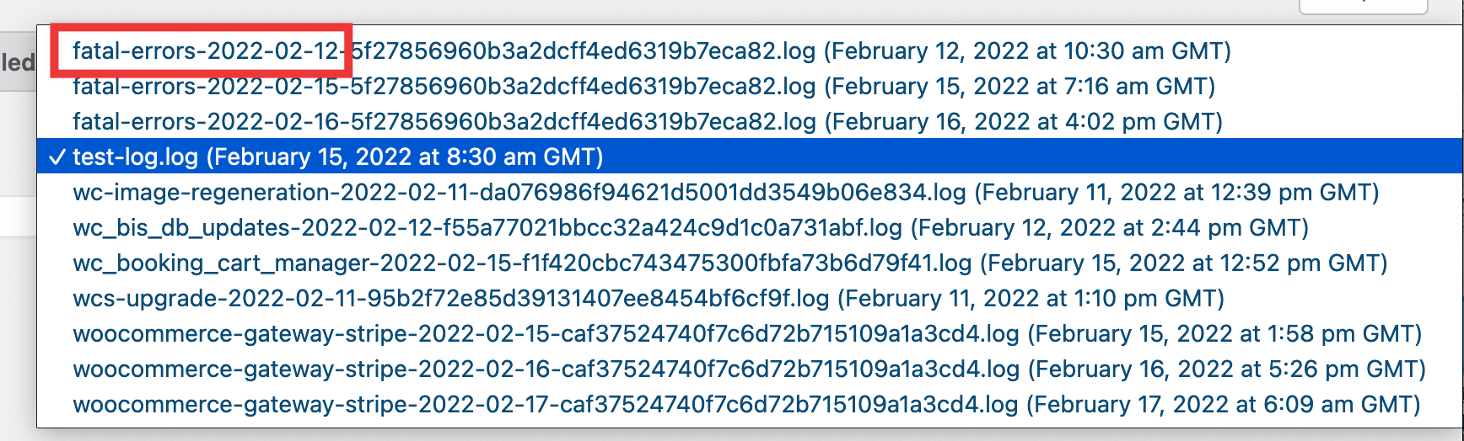Select the fatal-errors-2022-02-12 log file
1464x441 pixels.
tap(651, 51)
